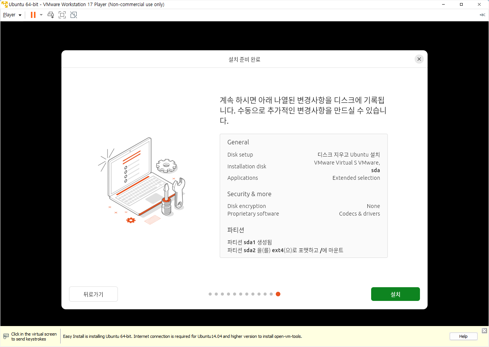489x347 pixels.
Task: Maximize the VMware Player window
Action: (x=461, y=4)
